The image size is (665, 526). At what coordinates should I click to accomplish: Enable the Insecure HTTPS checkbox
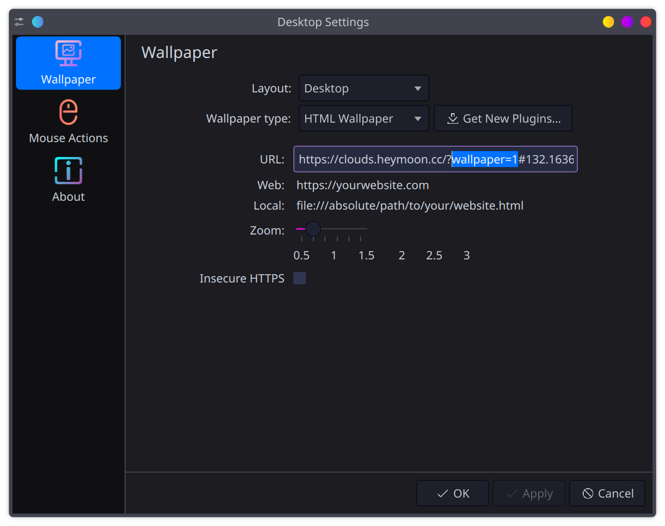point(300,278)
